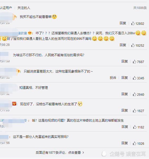The width and height of the screenshot is (149, 159).
Task: Tap thumbs-up beside 3345 likes
Action: [134, 78]
